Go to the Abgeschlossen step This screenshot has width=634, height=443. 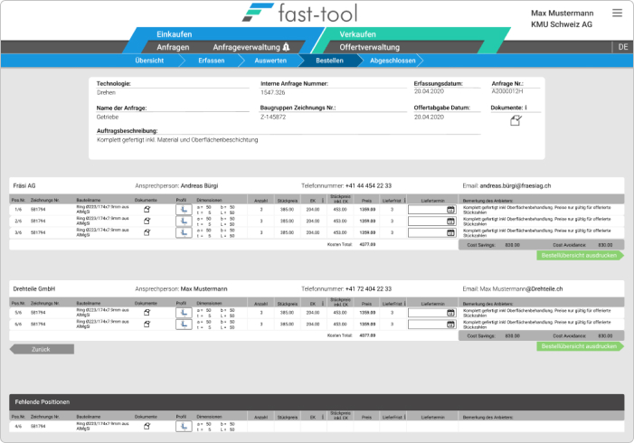[x=393, y=61]
